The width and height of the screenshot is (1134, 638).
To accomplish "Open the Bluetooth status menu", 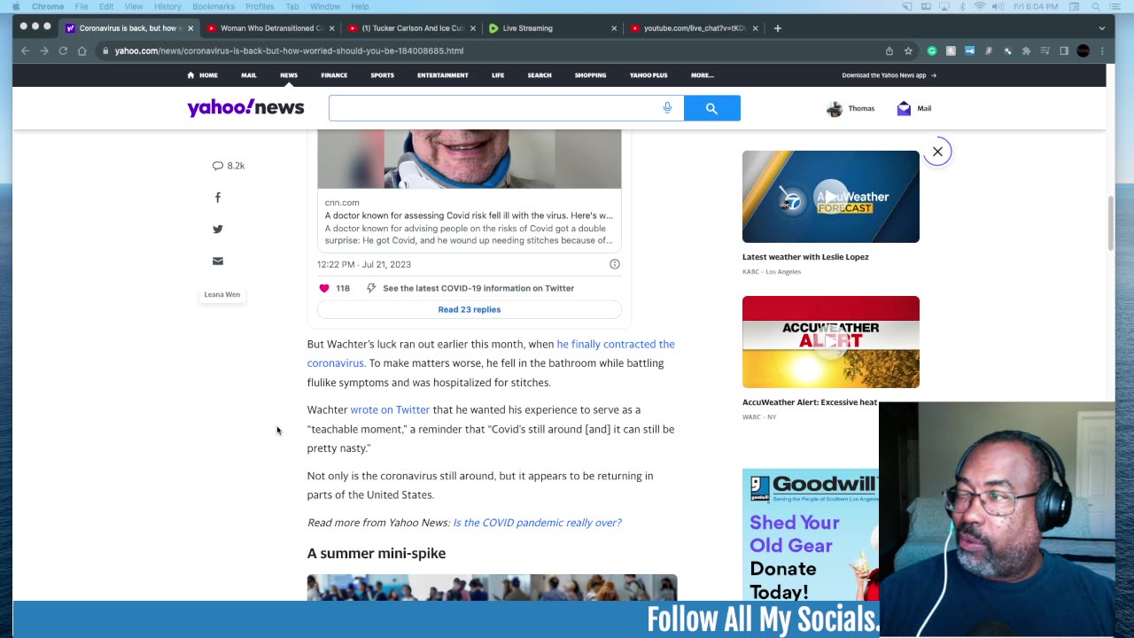I will pos(963,6).
